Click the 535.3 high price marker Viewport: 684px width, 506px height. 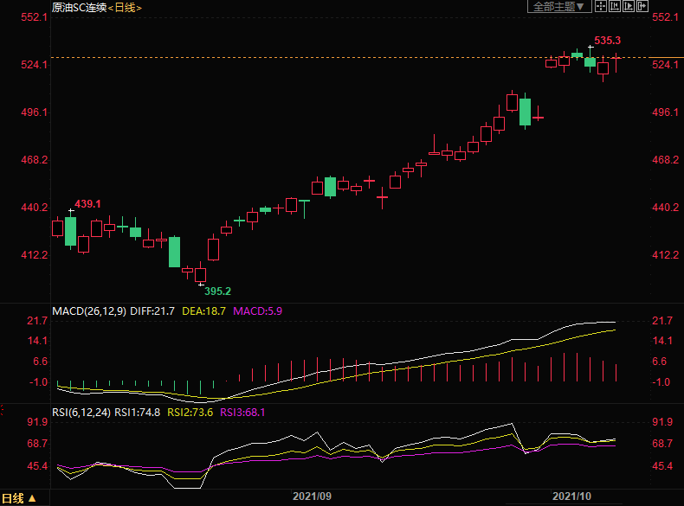point(607,41)
